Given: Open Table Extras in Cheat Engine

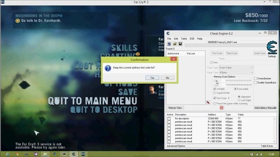Looking at the screenshot, I should (x=267, y=146).
